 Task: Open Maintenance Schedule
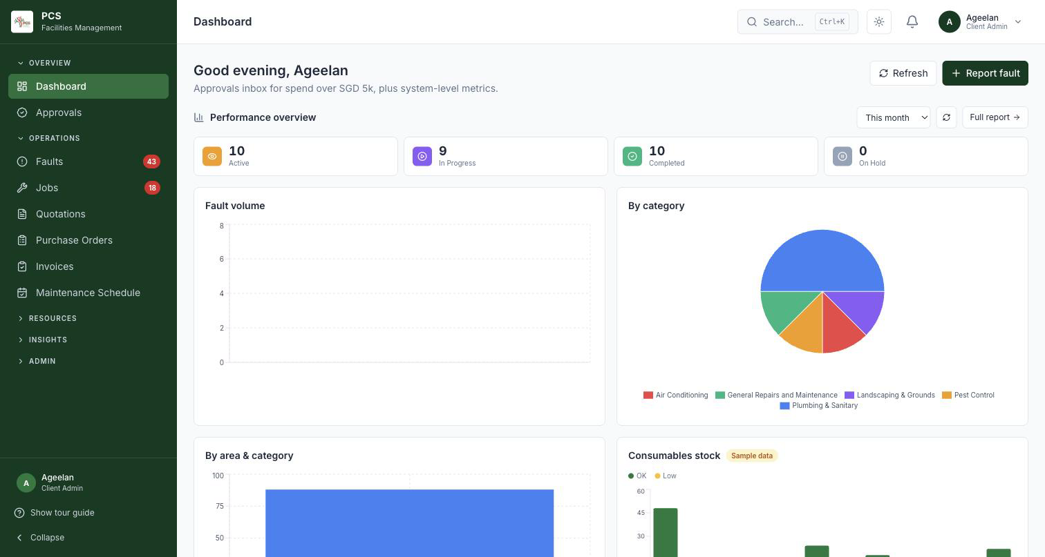pyautogui.click(x=88, y=293)
